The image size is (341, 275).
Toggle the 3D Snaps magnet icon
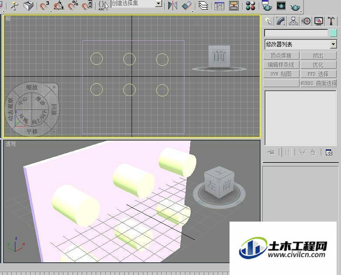tap(45, 6)
